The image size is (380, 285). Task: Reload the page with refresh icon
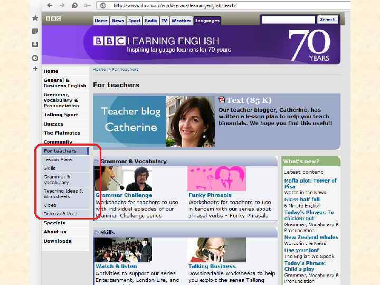pos(74,5)
